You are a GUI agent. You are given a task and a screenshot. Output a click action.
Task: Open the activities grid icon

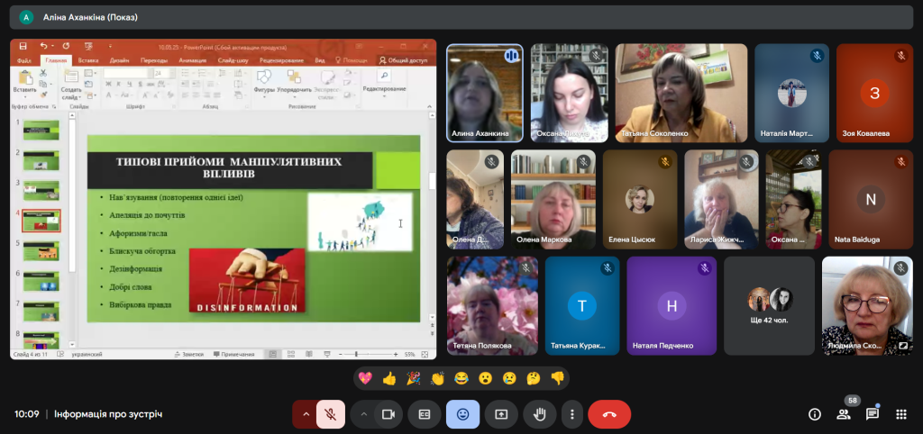pos(901,414)
